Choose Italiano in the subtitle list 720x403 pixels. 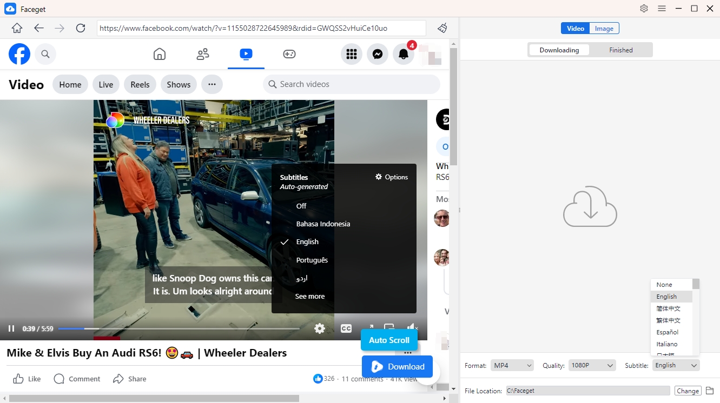pyautogui.click(x=671, y=344)
